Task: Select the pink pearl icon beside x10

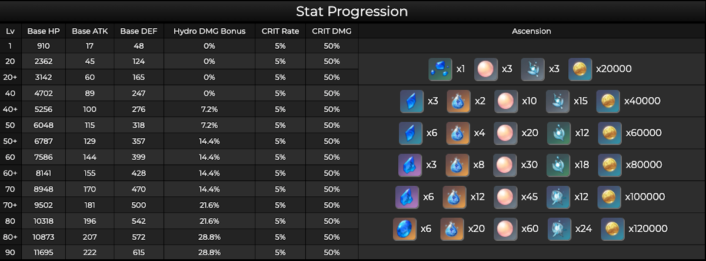Action: pos(506,101)
